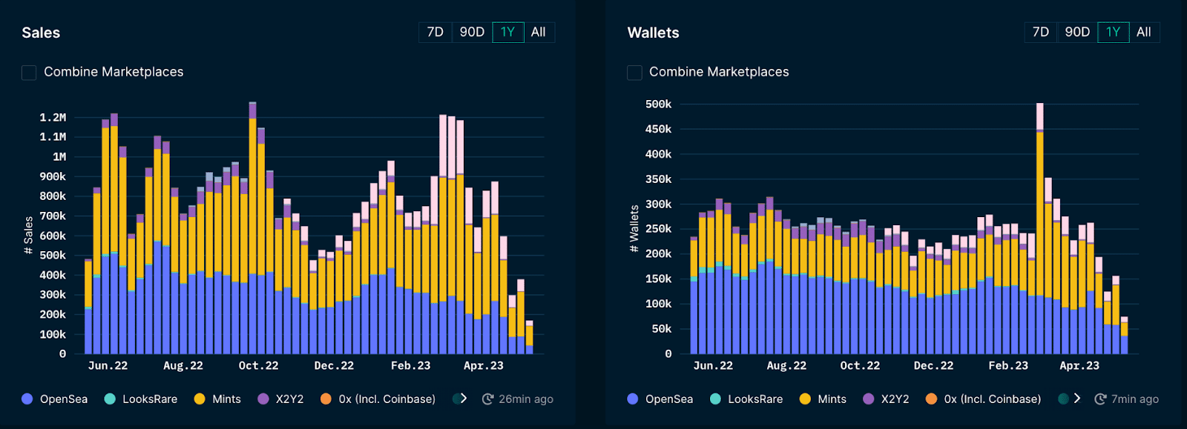Enable Combine Marketplaces checkbox in Sales panel
The image size is (1187, 429).
pos(29,73)
